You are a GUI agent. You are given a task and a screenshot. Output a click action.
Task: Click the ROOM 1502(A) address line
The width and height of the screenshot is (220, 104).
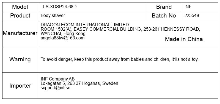pyautogui.click(x=120, y=29)
